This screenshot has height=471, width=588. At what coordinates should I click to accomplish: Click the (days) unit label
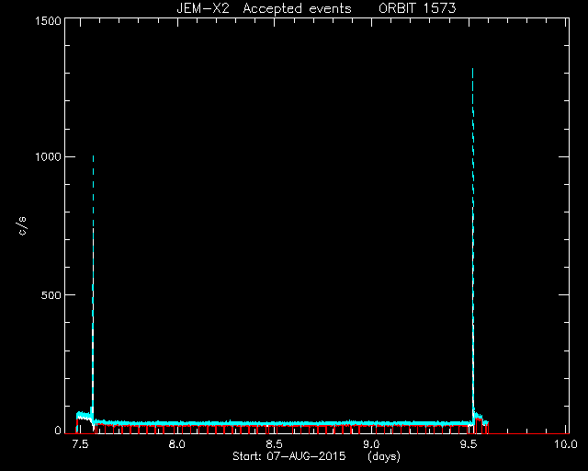coord(384,456)
